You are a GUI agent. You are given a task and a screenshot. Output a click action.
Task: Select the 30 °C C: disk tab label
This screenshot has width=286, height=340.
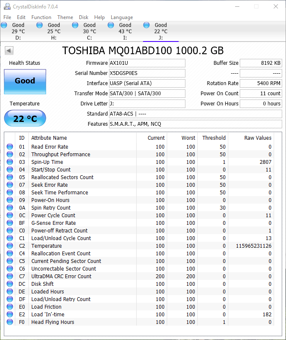(90, 31)
